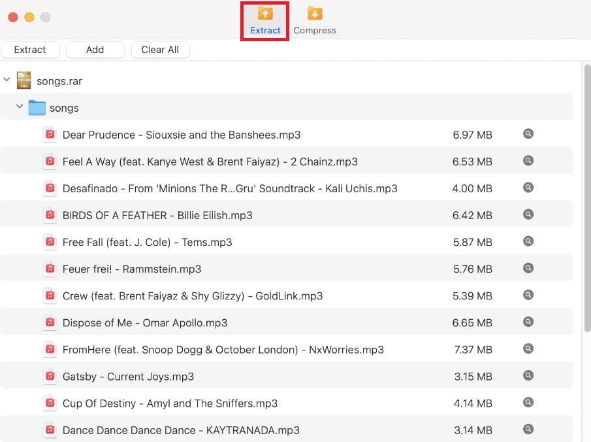Select 'Feel A Way (feat. Kanye West & Brent Faiyaz)' file
The height and width of the screenshot is (442, 591).
coord(210,161)
